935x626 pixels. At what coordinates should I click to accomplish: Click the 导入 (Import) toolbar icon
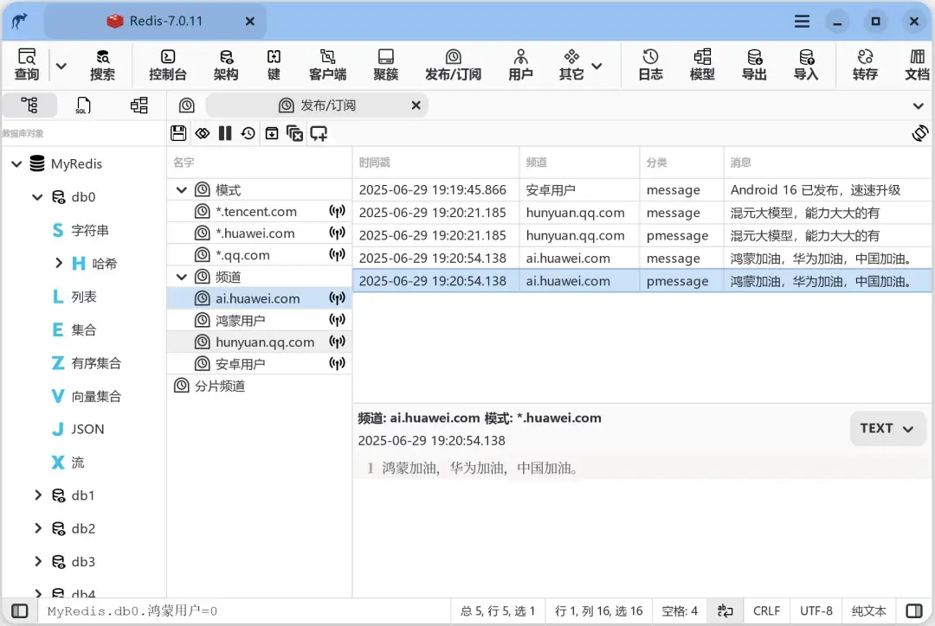click(806, 64)
